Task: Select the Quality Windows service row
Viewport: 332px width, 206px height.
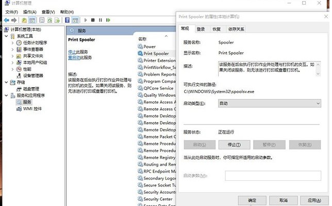Action: click(x=157, y=95)
